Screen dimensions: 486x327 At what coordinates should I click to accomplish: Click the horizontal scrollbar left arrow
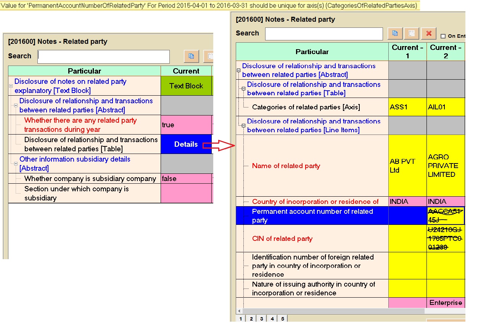pos(239,311)
